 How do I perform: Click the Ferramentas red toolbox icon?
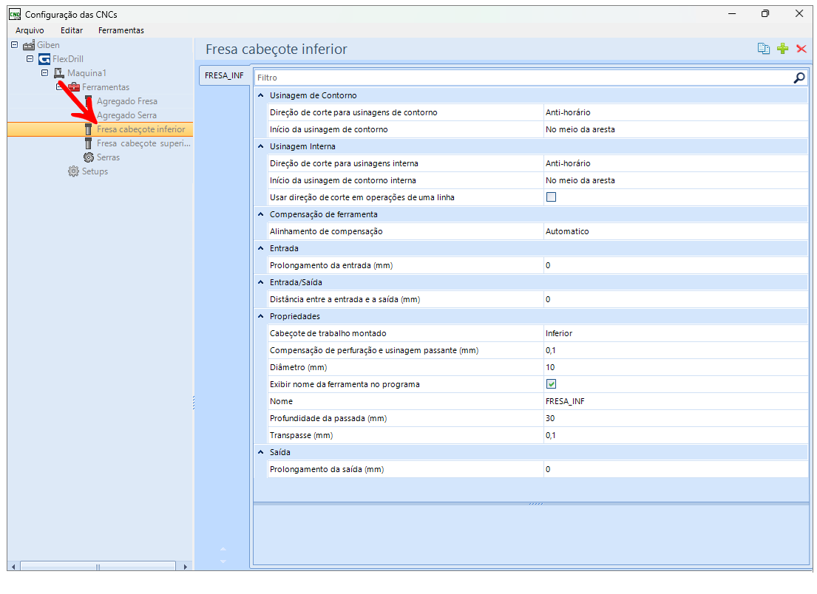click(x=74, y=87)
